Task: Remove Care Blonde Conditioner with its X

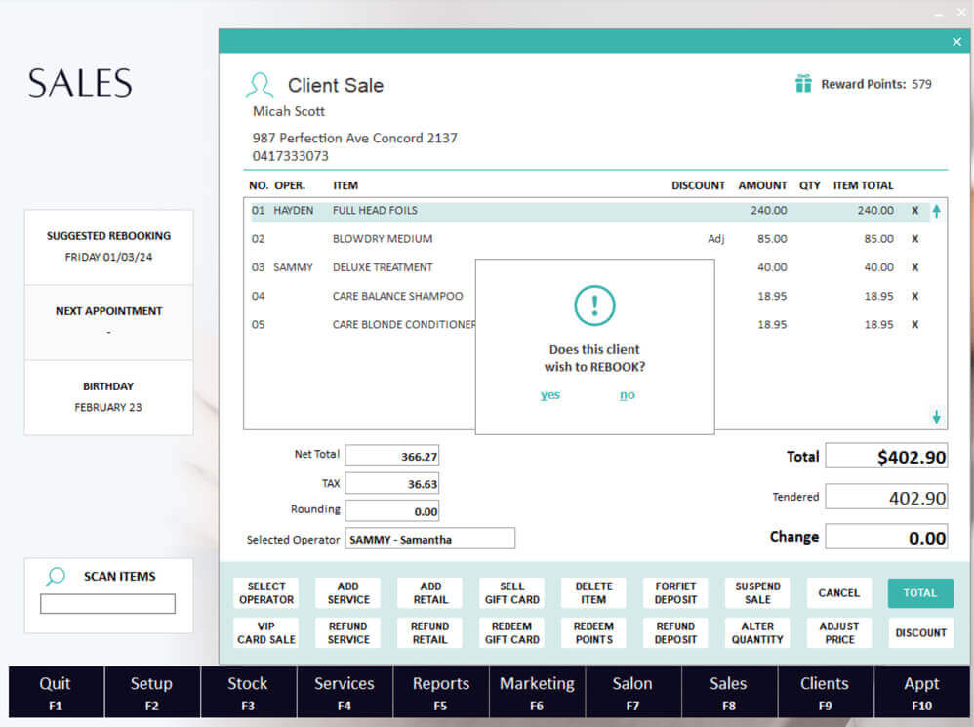Action: click(x=914, y=324)
